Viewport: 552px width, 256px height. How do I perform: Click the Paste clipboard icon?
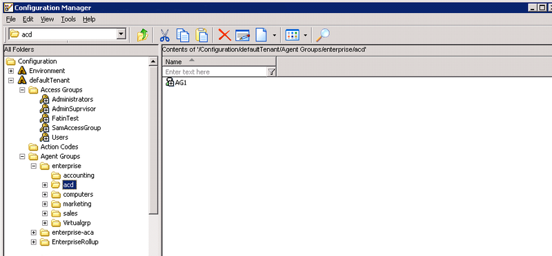[201, 35]
